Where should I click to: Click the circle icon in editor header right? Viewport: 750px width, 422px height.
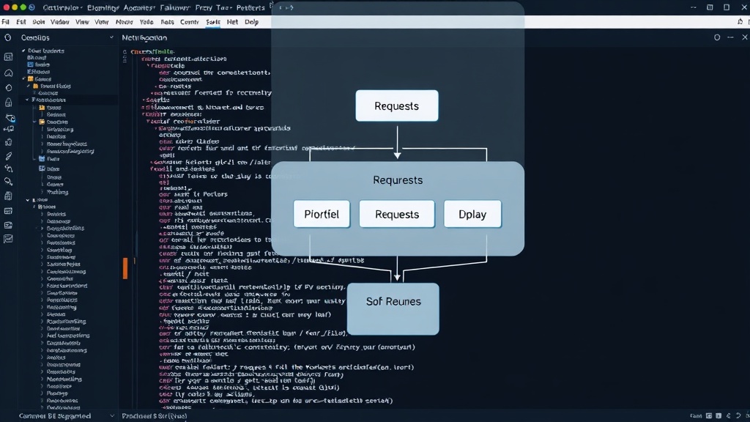pos(717,37)
